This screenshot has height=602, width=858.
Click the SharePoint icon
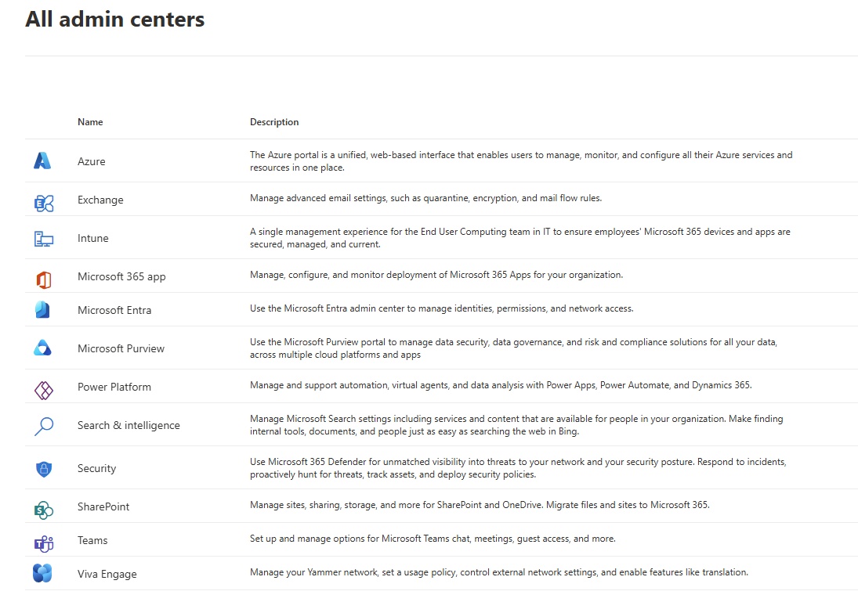point(43,510)
